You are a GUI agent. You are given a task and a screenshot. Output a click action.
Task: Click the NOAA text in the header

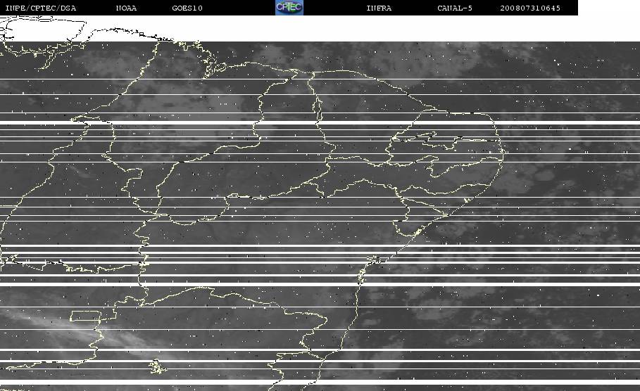click(126, 8)
